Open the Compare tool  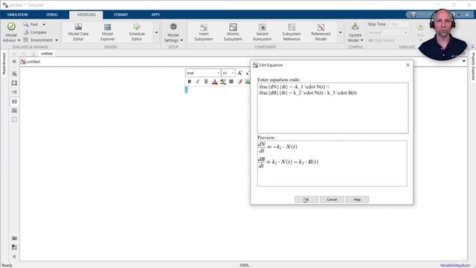[35, 32]
